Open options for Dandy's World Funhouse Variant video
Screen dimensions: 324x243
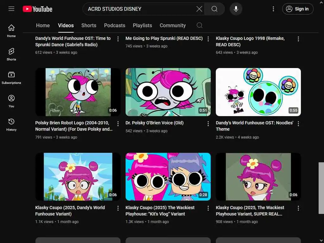118,208
